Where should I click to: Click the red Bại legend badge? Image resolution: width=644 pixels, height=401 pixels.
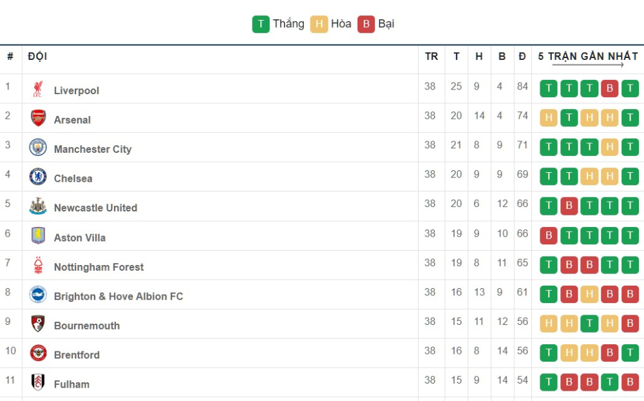(366, 24)
